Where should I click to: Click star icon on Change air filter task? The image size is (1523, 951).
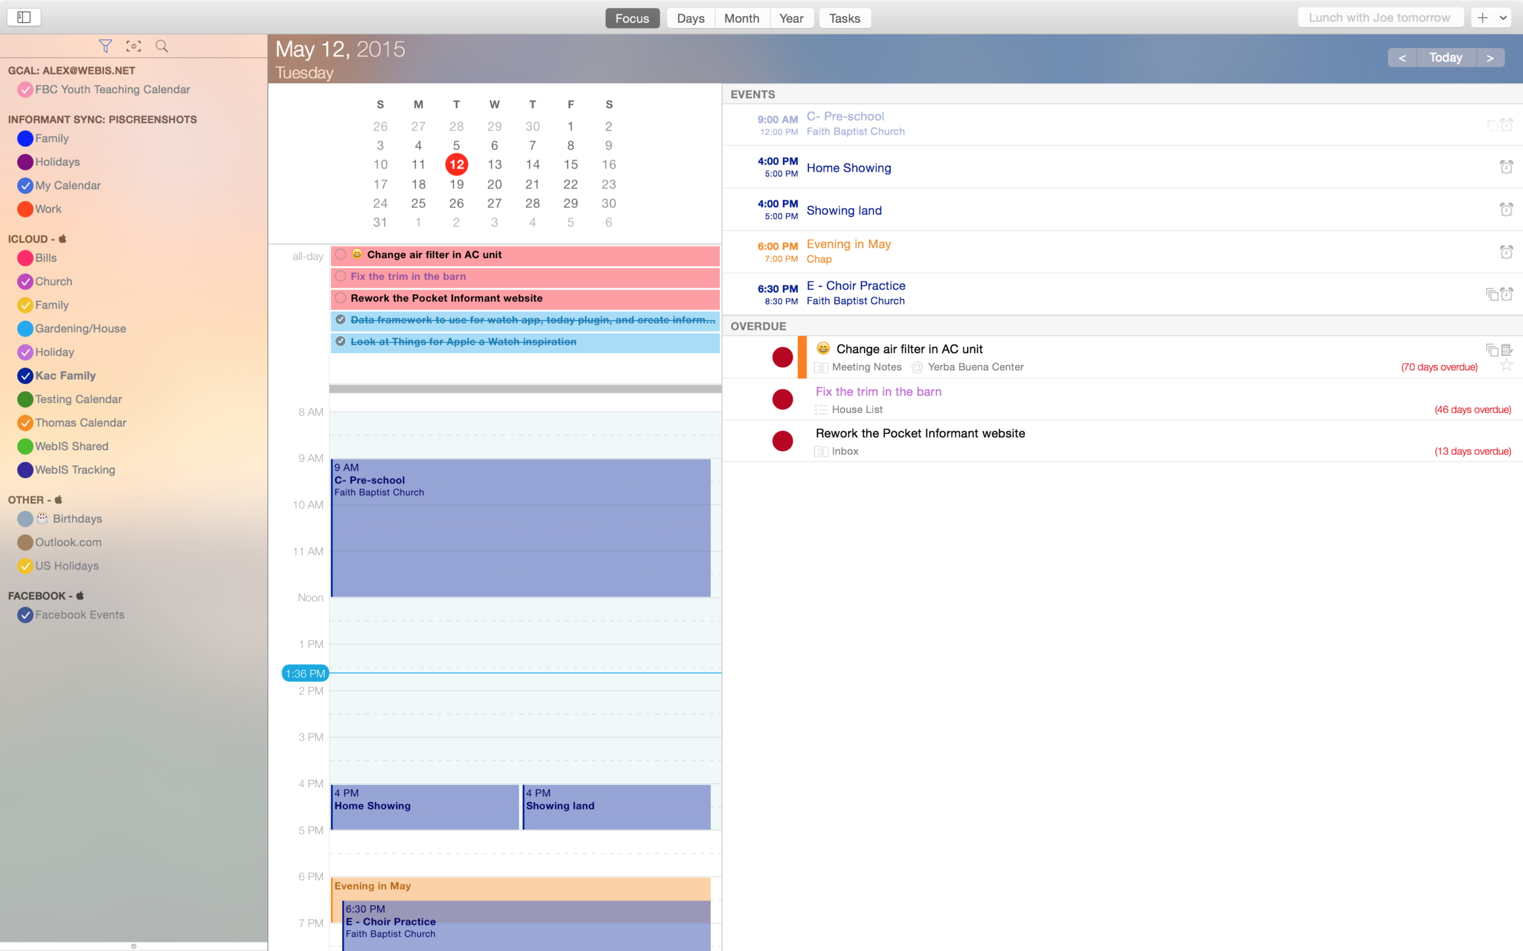tap(1506, 366)
